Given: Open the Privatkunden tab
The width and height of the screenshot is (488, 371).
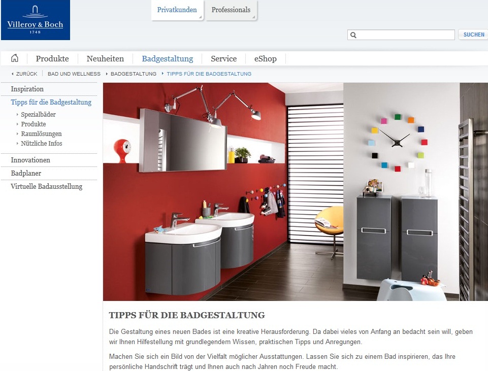Looking at the screenshot, I should click(x=177, y=10).
